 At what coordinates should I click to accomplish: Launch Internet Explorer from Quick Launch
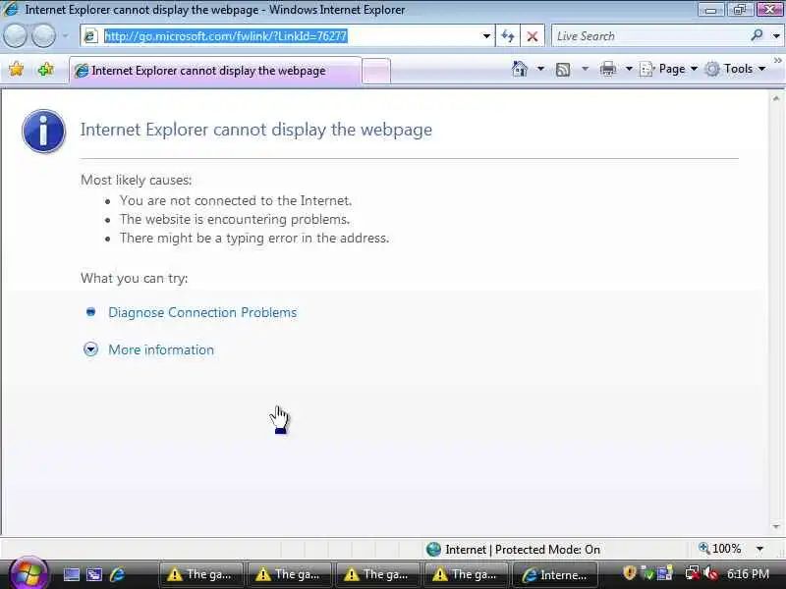coord(118,574)
